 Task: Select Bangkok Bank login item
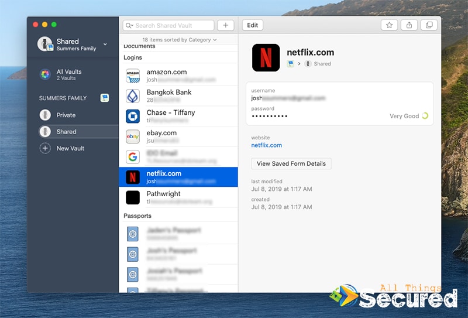click(178, 96)
